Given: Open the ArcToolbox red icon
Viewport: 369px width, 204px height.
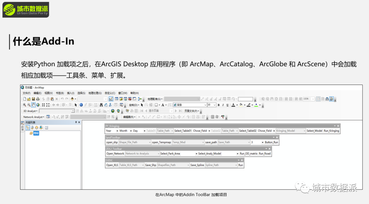Looking at the screenshot, I should click(x=130, y=99).
